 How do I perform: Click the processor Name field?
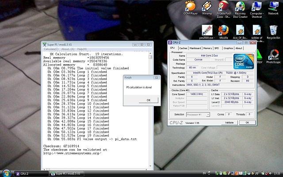209,56
